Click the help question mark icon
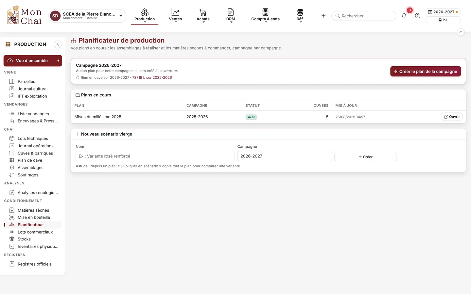The image size is (471, 294). click(418, 16)
